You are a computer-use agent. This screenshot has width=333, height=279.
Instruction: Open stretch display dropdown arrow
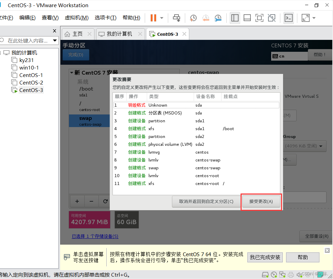(314, 18)
